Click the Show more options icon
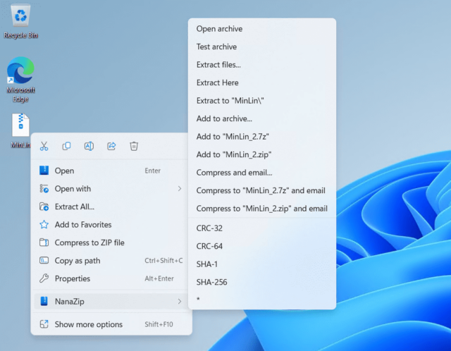Viewport: 451px width, 351px height. point(44,324)
